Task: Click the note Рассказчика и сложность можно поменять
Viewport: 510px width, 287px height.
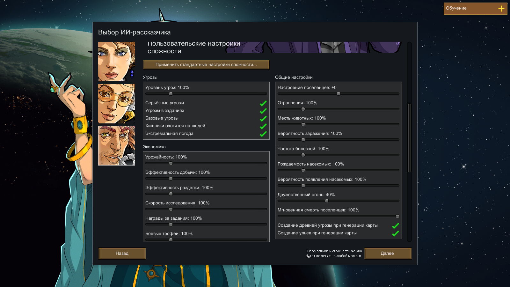Action: (x=334, y=254)
